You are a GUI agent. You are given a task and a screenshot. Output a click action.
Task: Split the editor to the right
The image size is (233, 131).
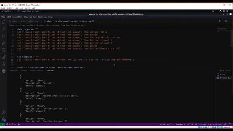coord(226,21)
